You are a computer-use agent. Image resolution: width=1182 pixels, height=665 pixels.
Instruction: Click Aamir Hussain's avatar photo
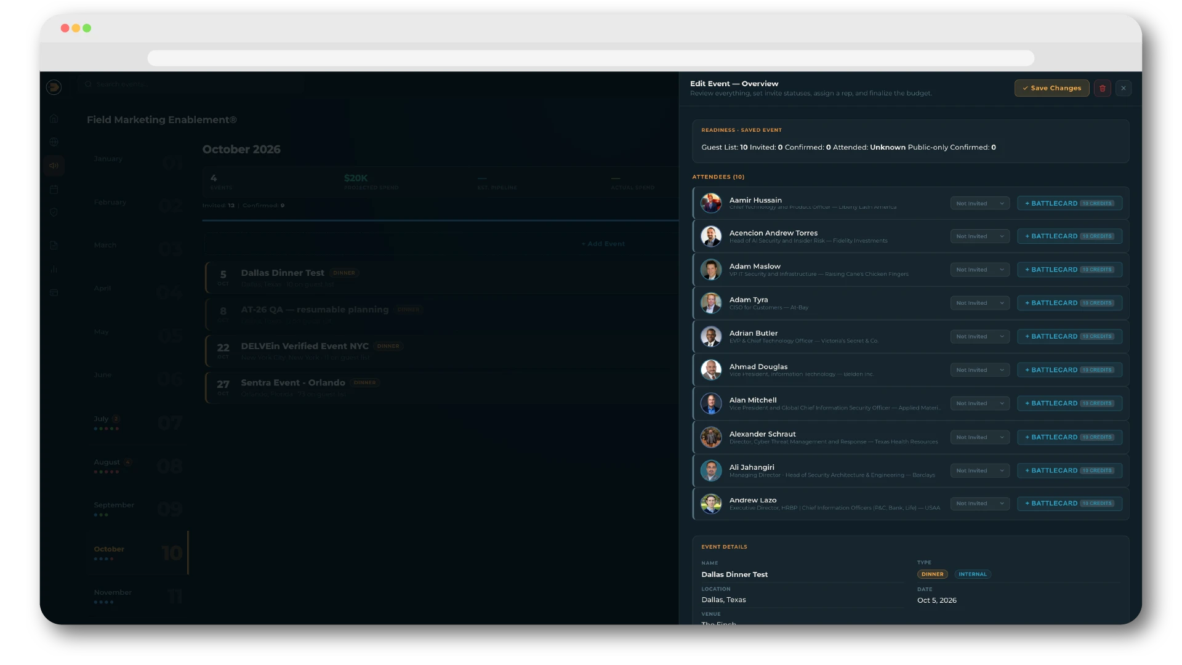pyautogui.click(x=711, y=203)
